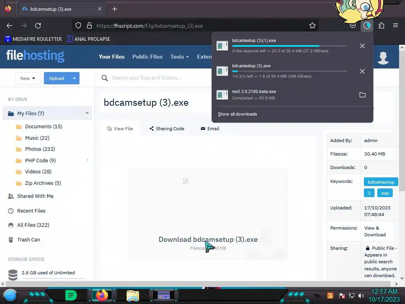Screen dimensions: 405x304
Task: Click the blue Upload button
Action: click(x=57, y=78)
